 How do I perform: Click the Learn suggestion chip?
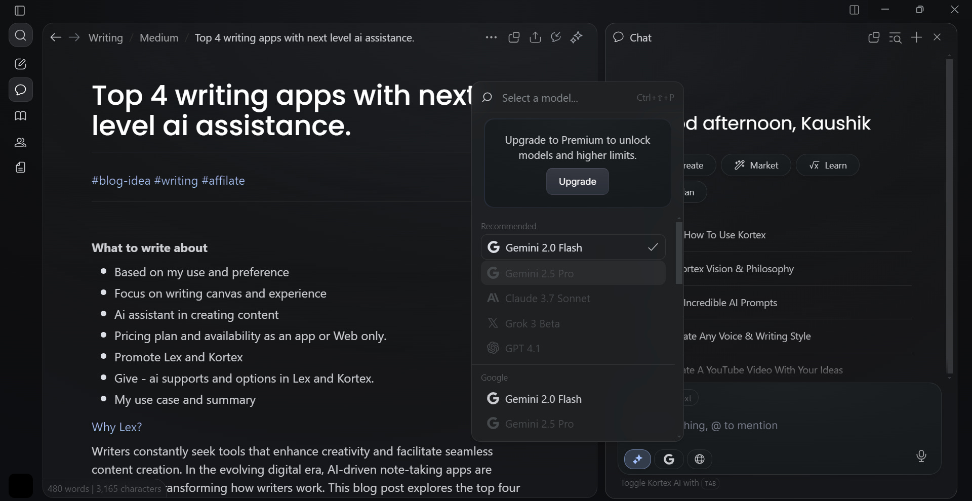point(828,165)
